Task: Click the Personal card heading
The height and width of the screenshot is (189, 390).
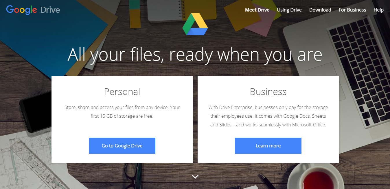Action: [122, 92]
